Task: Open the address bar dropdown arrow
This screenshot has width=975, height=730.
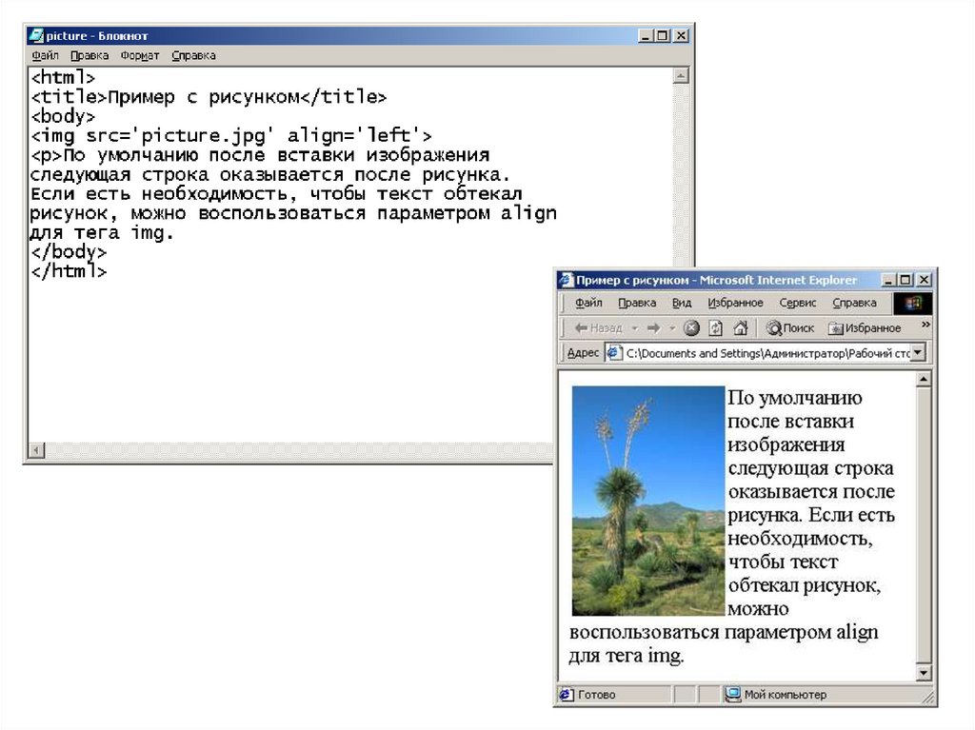Action: tap(919, 353)
